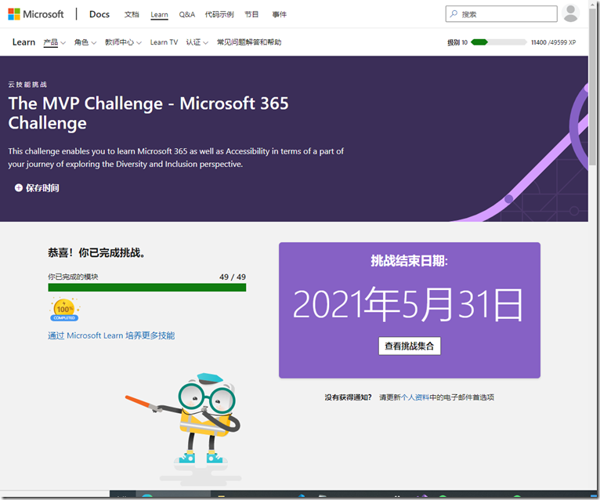Open the 个人资料 profile link
The image size is (600, 500).
click(x=415, y=397)
